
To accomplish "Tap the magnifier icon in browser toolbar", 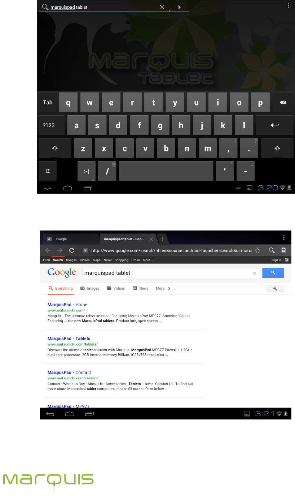I will pyautogui.click(x=272, y=250).
